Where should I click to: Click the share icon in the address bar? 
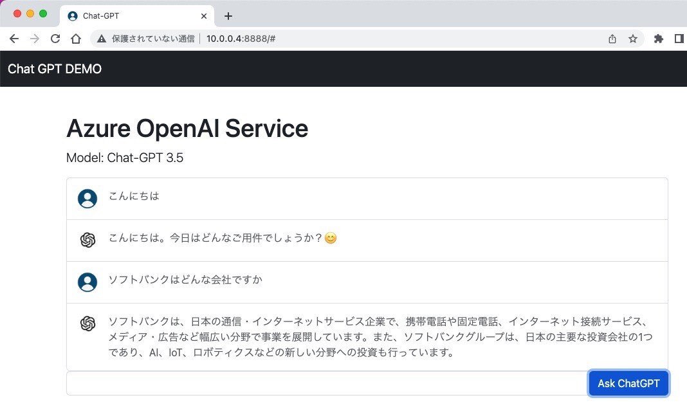[612, 39]
